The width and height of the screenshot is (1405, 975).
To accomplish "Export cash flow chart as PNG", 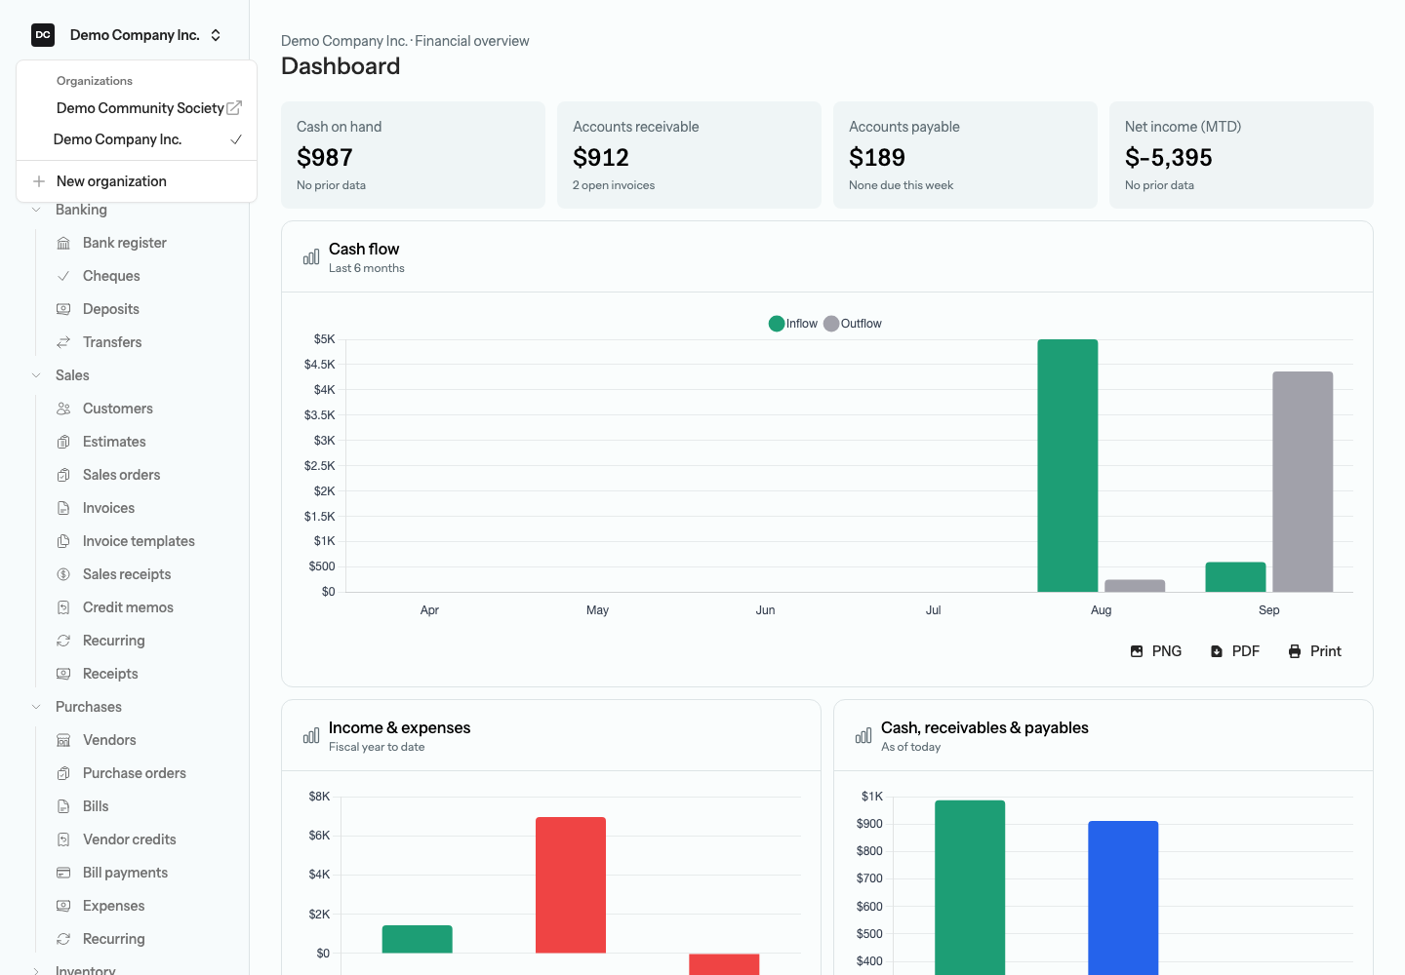I will point(1156,651).
